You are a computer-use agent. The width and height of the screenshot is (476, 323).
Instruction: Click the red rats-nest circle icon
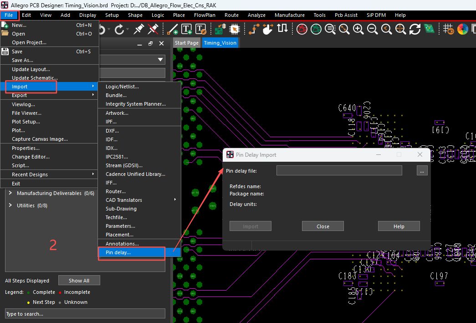pyautogui.click(x=302, y=29)
